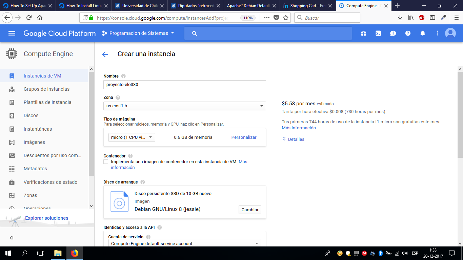463x260 pixels.
Task: Reload the page in Firefox
Action: coord(29,18)
